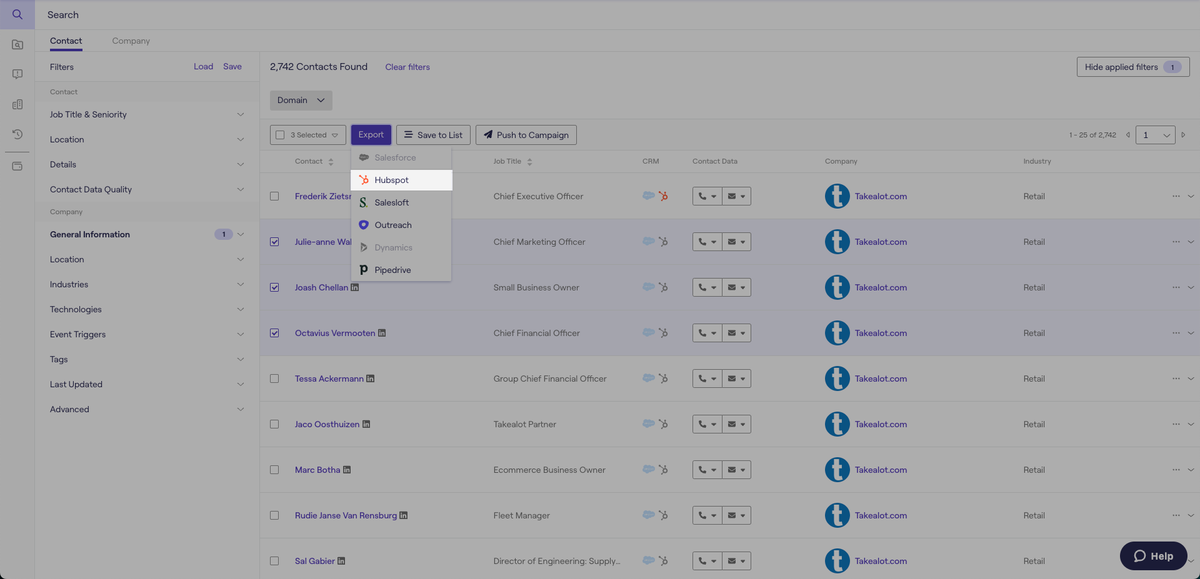Image resolution: width=1200 pixels, height=579 pixels.
Task: Open the three-dots menu for Joash Chellan's row
Action: tap(1176, 287)
